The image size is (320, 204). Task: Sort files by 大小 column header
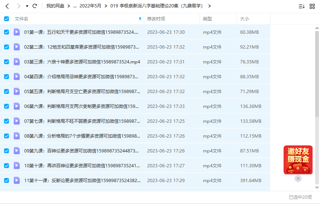[245, 19]
